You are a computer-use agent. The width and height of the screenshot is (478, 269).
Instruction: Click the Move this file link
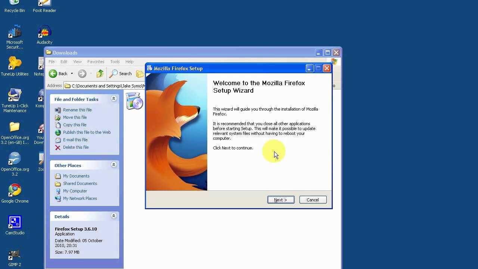click(x=75, y=117)
